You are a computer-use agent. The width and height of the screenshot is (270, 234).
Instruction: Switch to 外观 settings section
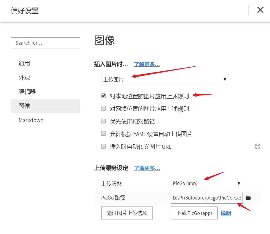[24, 78]
